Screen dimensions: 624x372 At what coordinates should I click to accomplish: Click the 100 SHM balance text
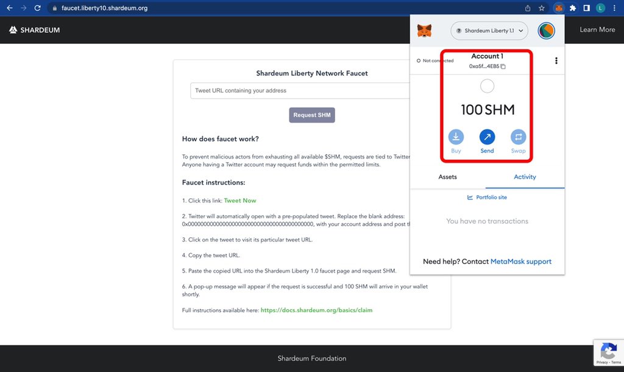tap(487, 110)
